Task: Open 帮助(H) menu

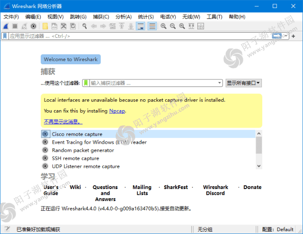Action: (237, 17)
